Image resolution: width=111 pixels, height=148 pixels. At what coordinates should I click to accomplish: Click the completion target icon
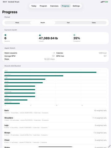pyautogui.click(x=74, y=35)
